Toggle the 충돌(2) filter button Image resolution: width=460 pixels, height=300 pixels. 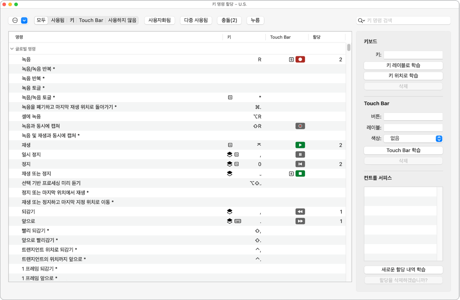pyautogui.click(x=229, y=20)
